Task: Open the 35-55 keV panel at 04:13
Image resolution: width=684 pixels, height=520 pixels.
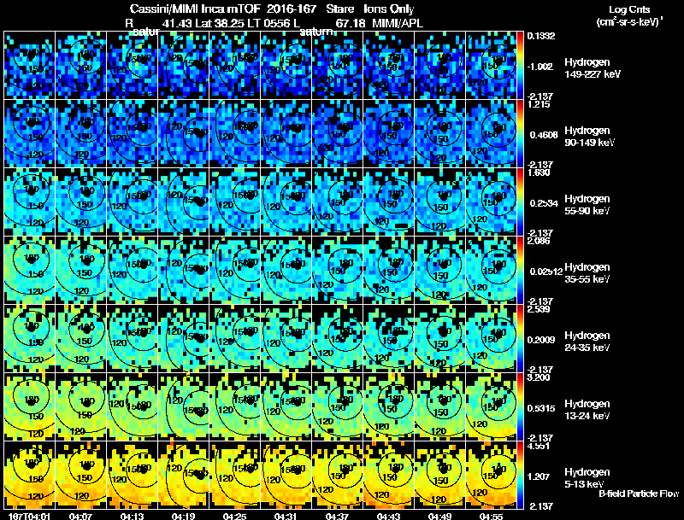Action: click(x=133, y=271)
